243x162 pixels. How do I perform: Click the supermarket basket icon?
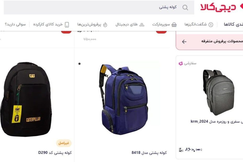pos(174,25)
